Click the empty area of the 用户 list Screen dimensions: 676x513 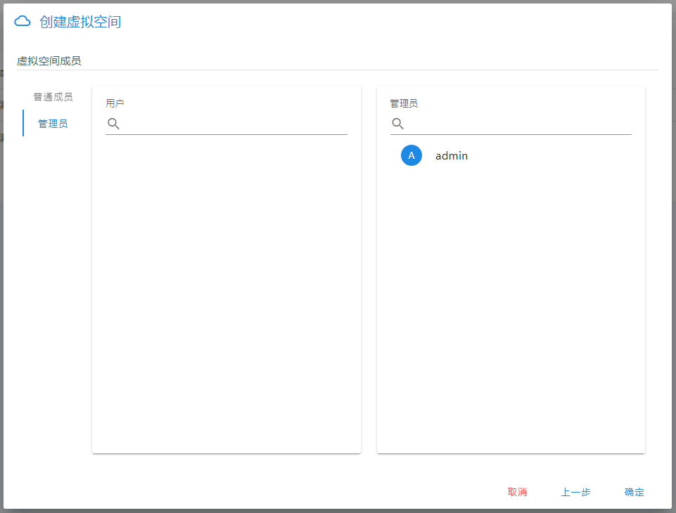226,295
